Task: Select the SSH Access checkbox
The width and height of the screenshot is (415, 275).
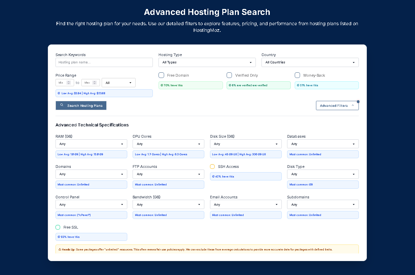Action: point(212,166)
